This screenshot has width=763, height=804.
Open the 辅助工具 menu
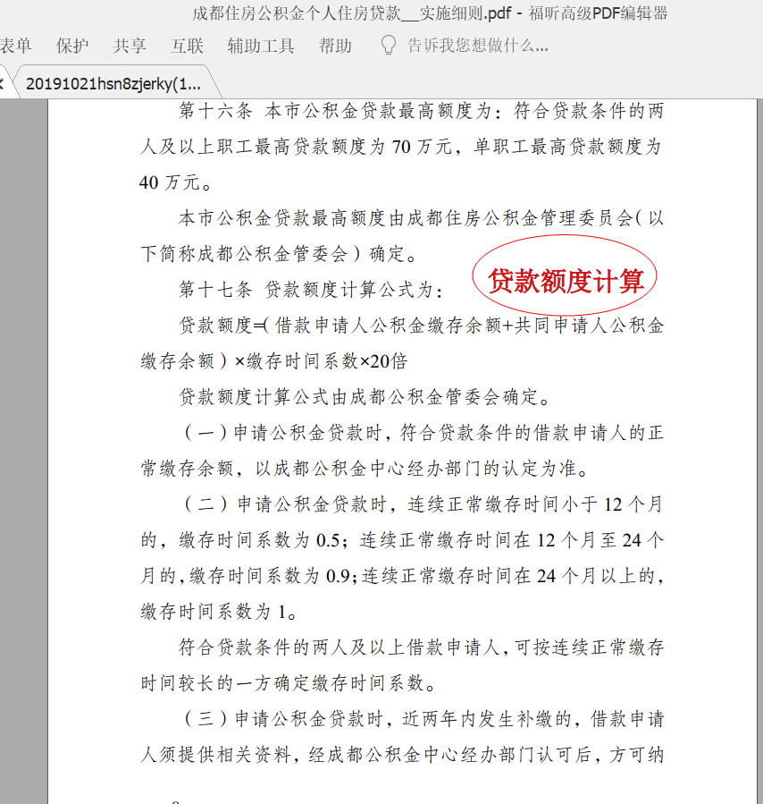260,46
